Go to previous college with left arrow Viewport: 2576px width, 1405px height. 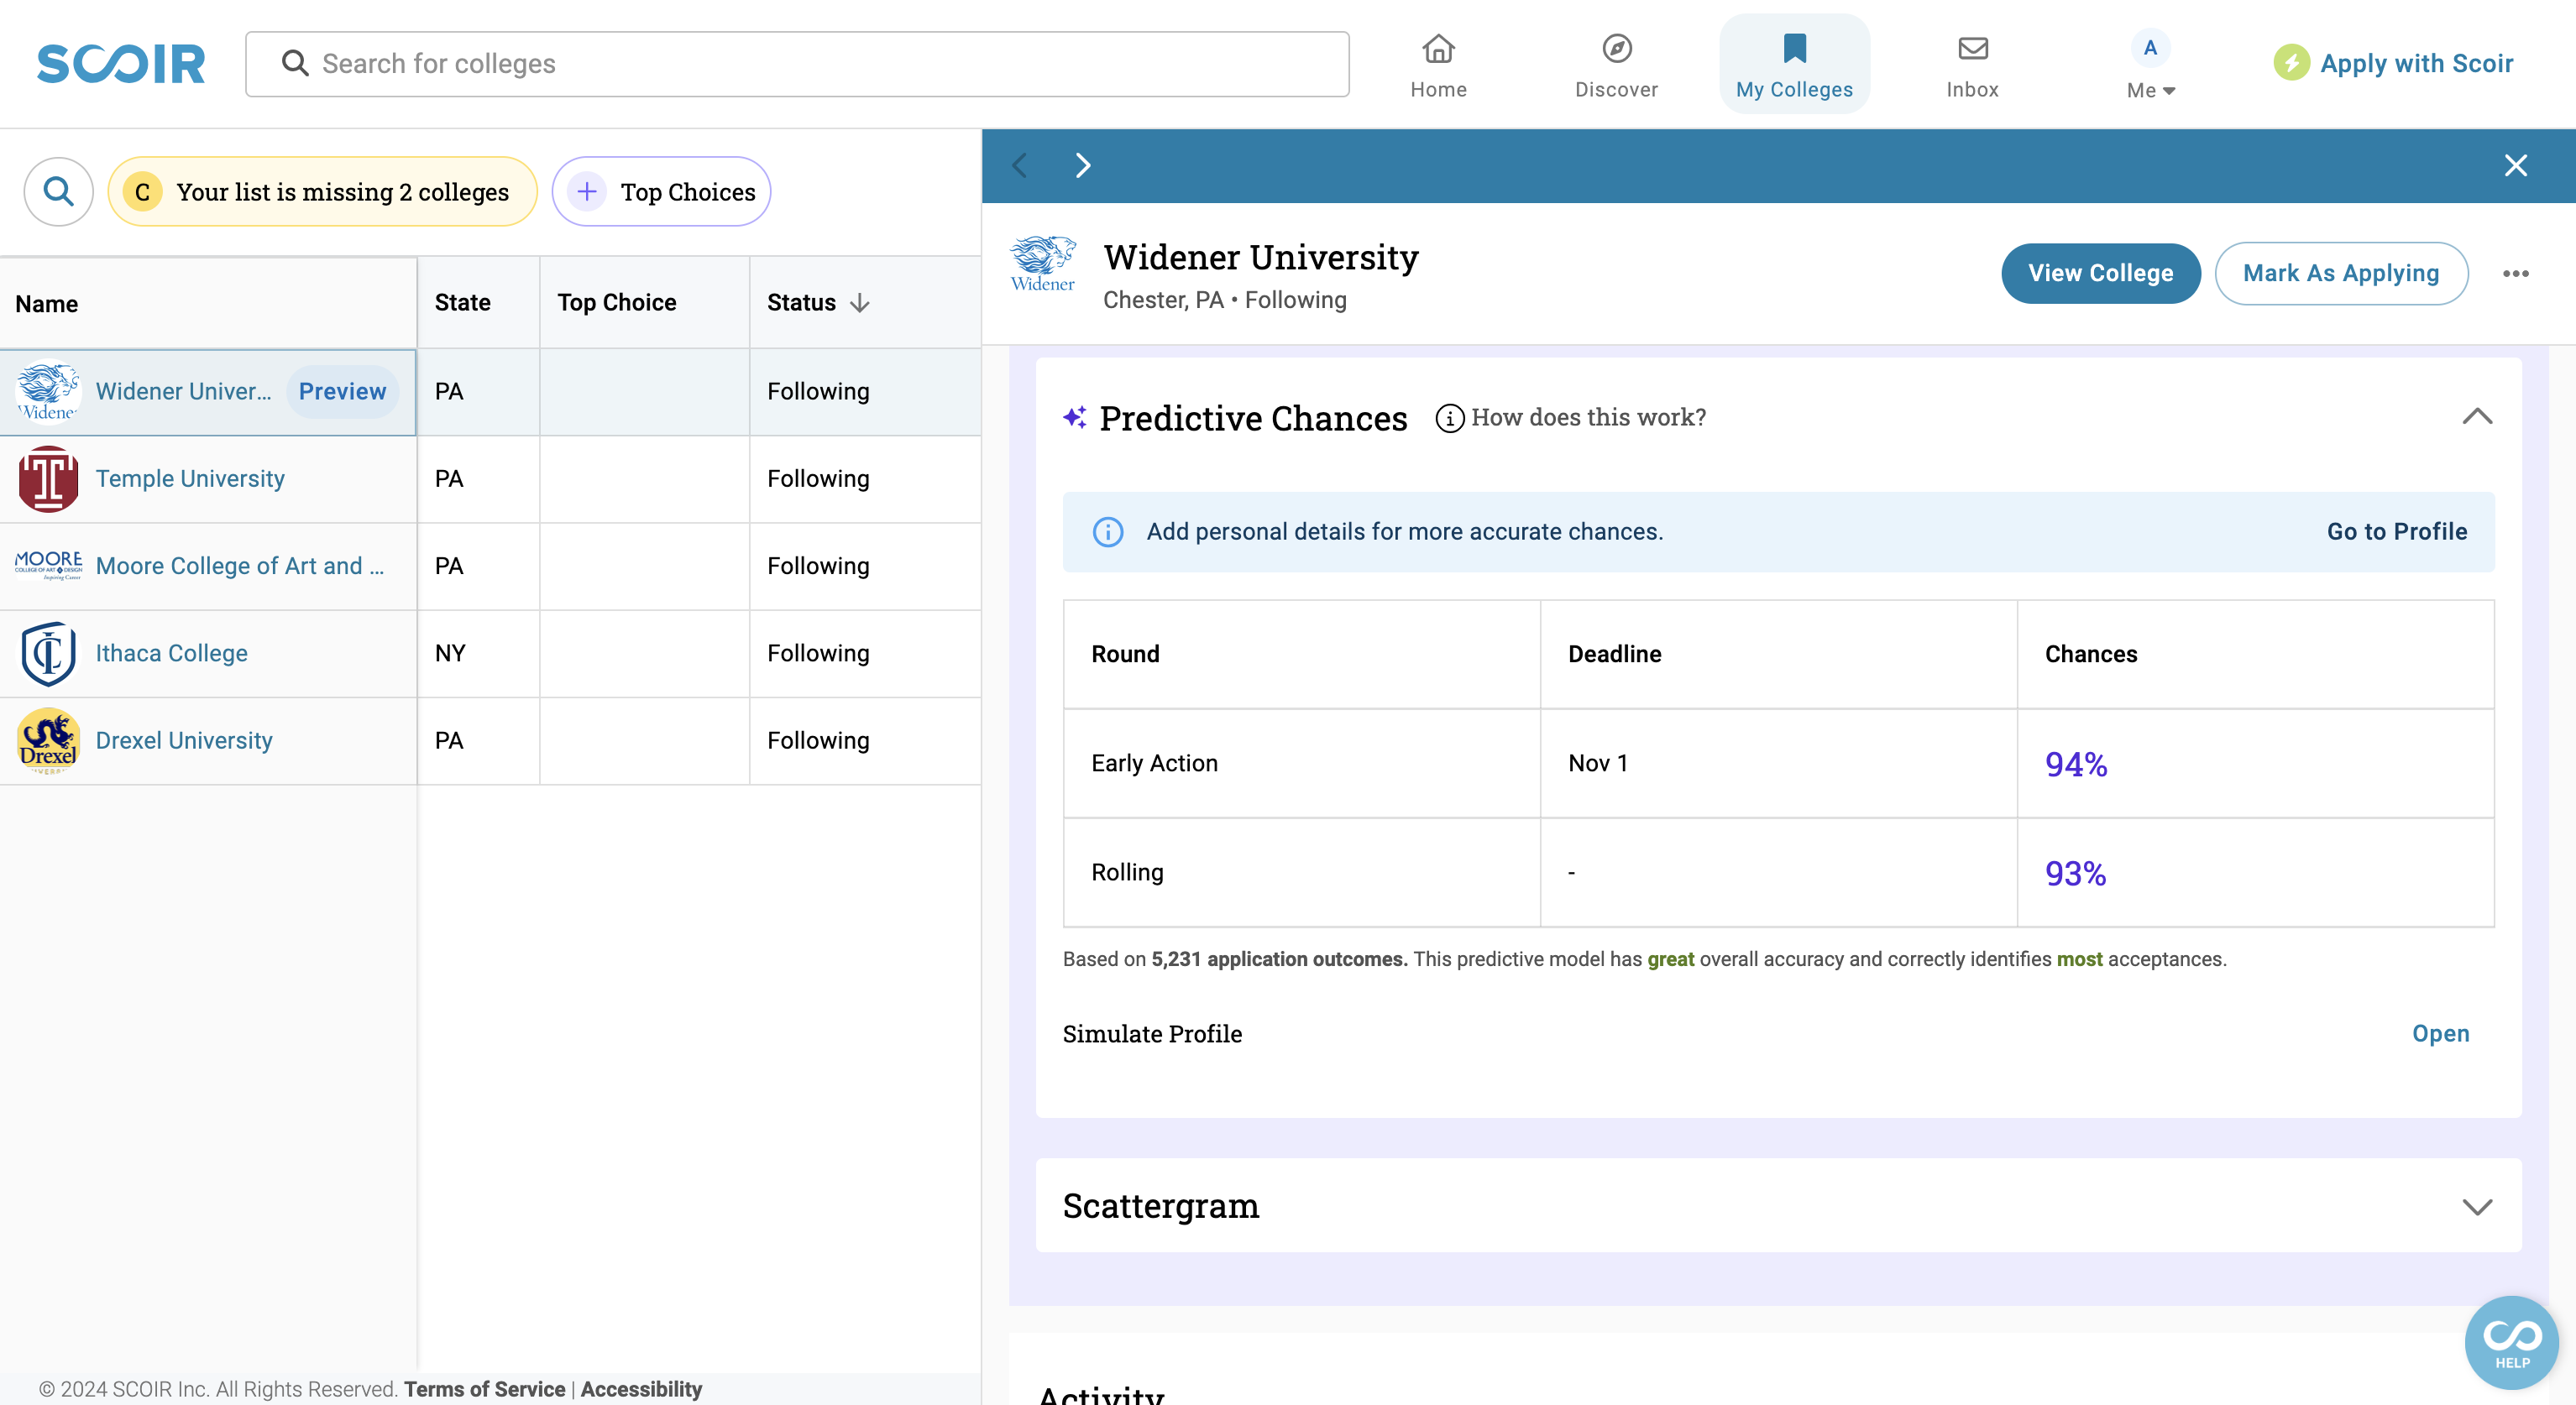tap(1020, 165)
